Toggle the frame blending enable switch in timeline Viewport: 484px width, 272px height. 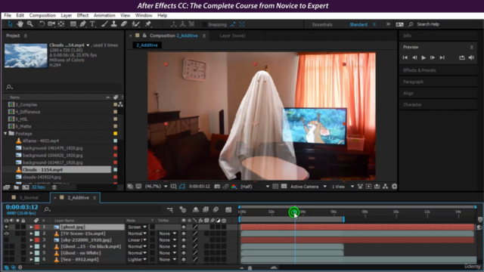point(206,210)
